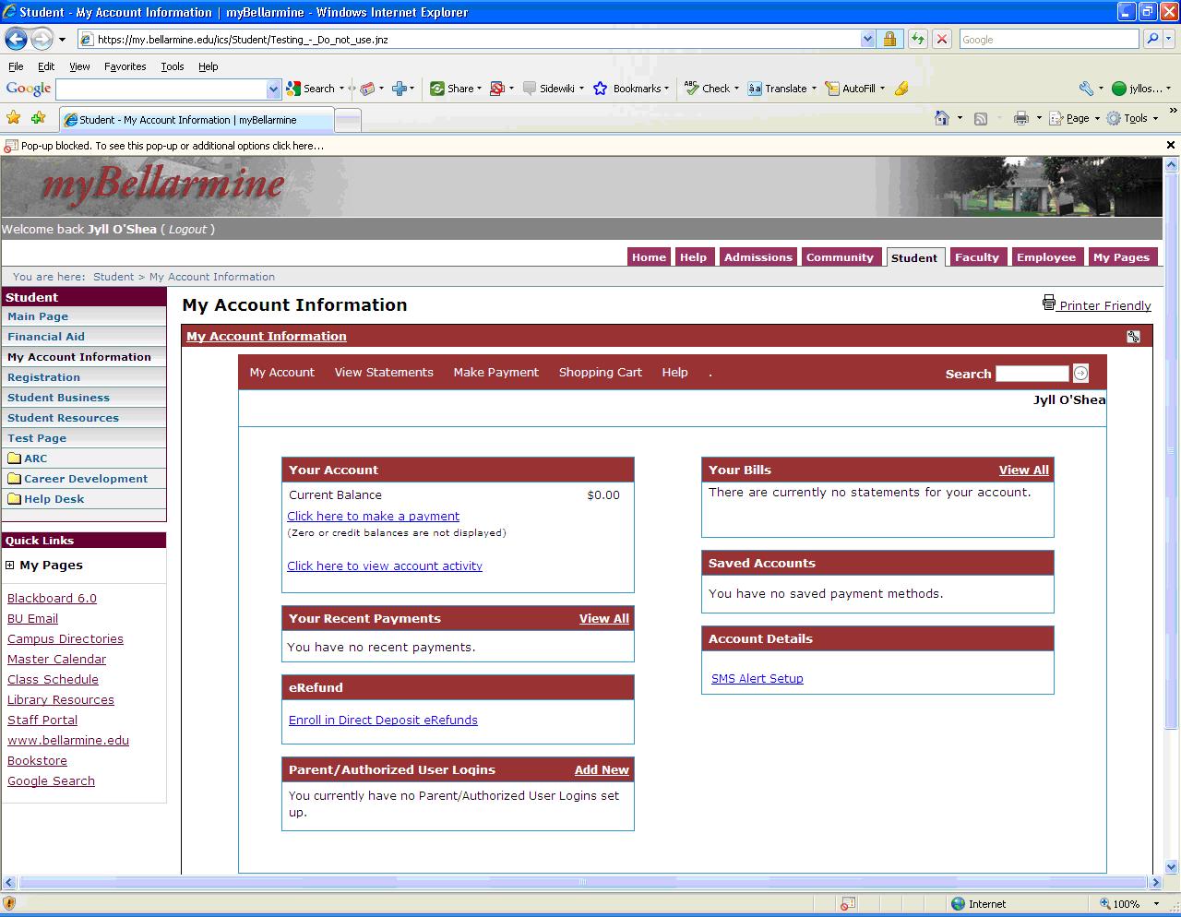1181x917 pixels.
Task: Open the back/forward recent pages dropdown arrow
Action: coord(62,40)
